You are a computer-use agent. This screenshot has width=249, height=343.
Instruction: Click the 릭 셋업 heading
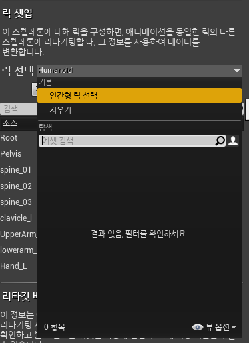tap(17, 13)
